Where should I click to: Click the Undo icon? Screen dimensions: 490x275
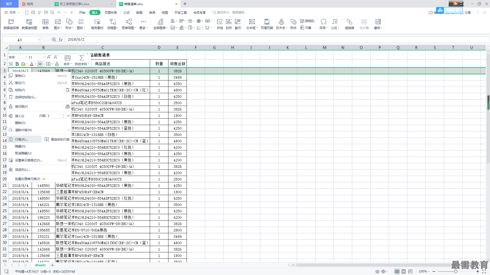click(59, 12)
